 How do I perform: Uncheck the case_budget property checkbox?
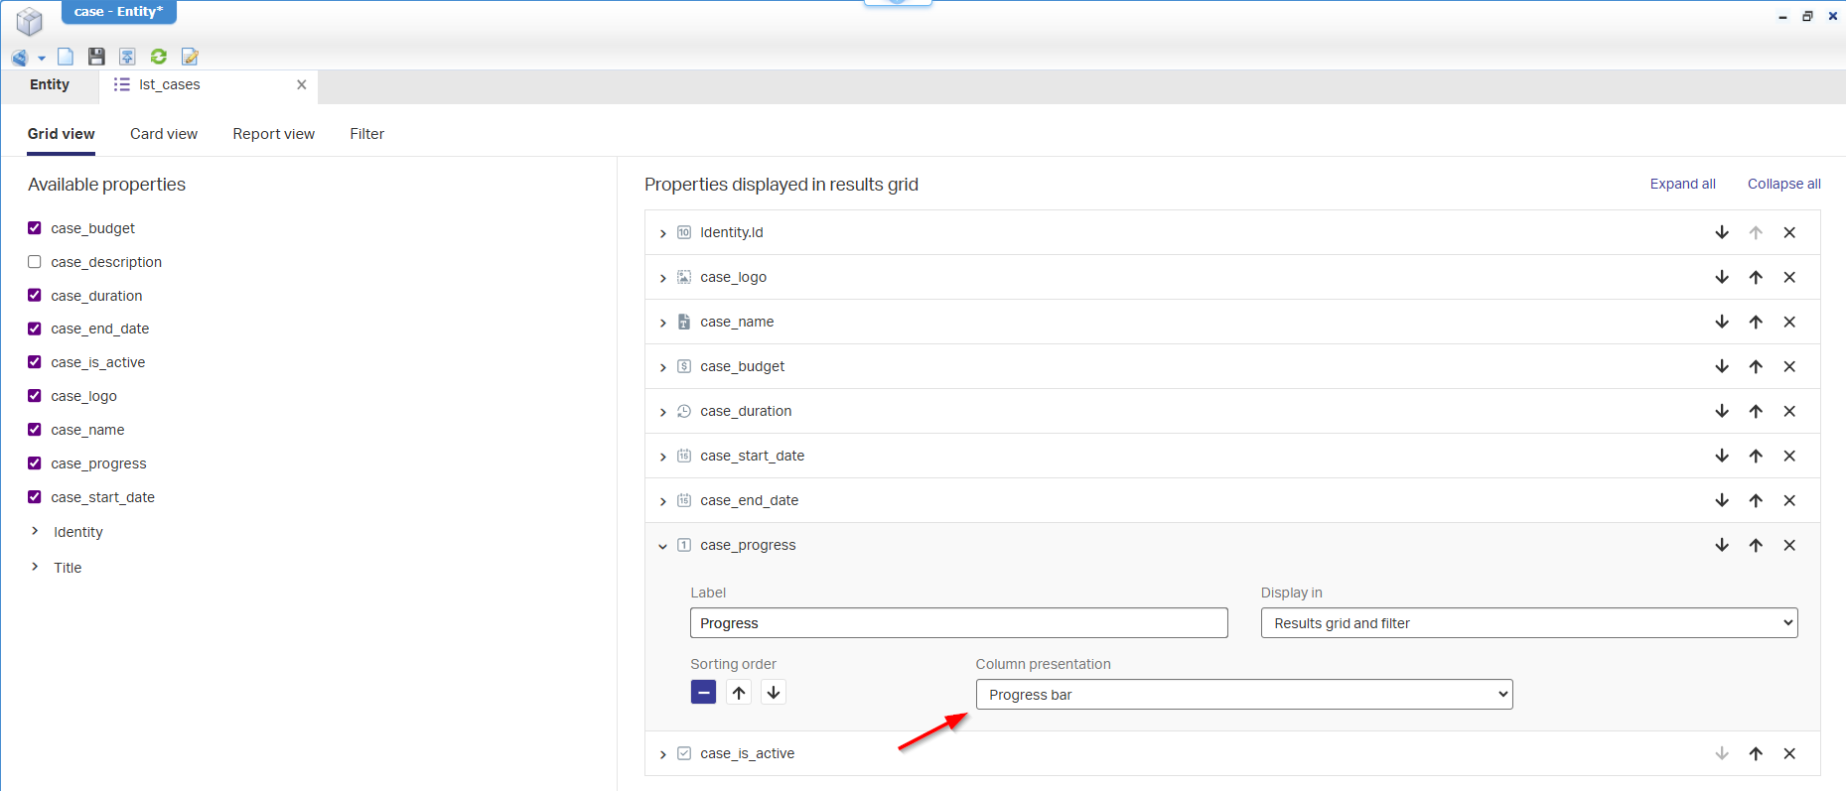[x=35, y=228]
